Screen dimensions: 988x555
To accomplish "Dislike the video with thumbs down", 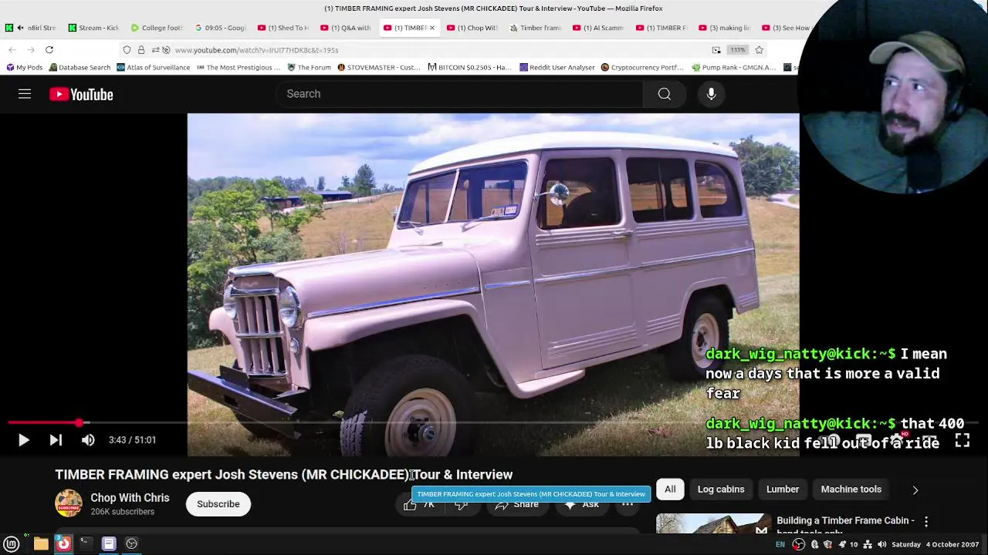I will pos(461,504).
